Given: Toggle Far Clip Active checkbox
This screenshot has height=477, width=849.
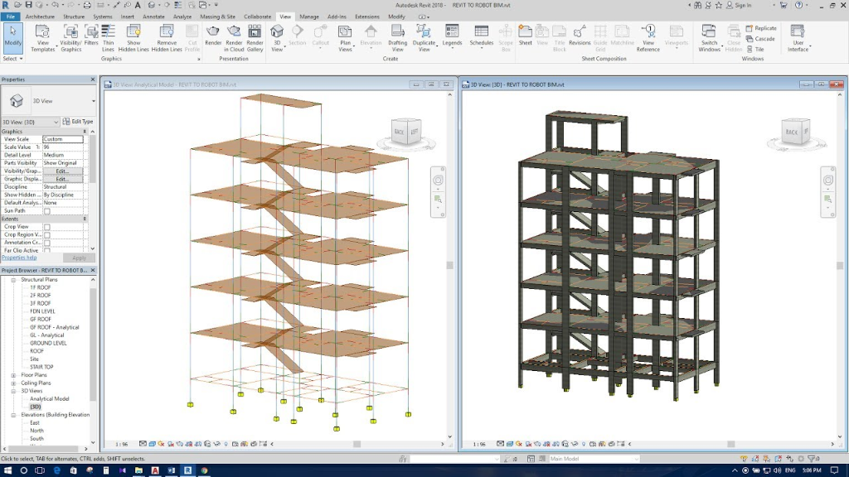Looking at the screenshot, I should [47, 250].
